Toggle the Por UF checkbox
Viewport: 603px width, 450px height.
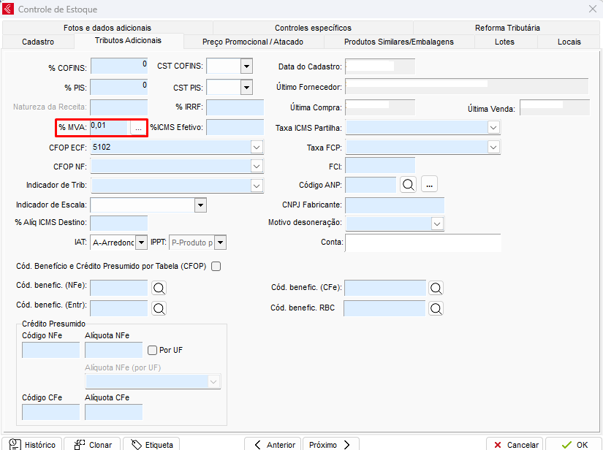tap(153, 350)
